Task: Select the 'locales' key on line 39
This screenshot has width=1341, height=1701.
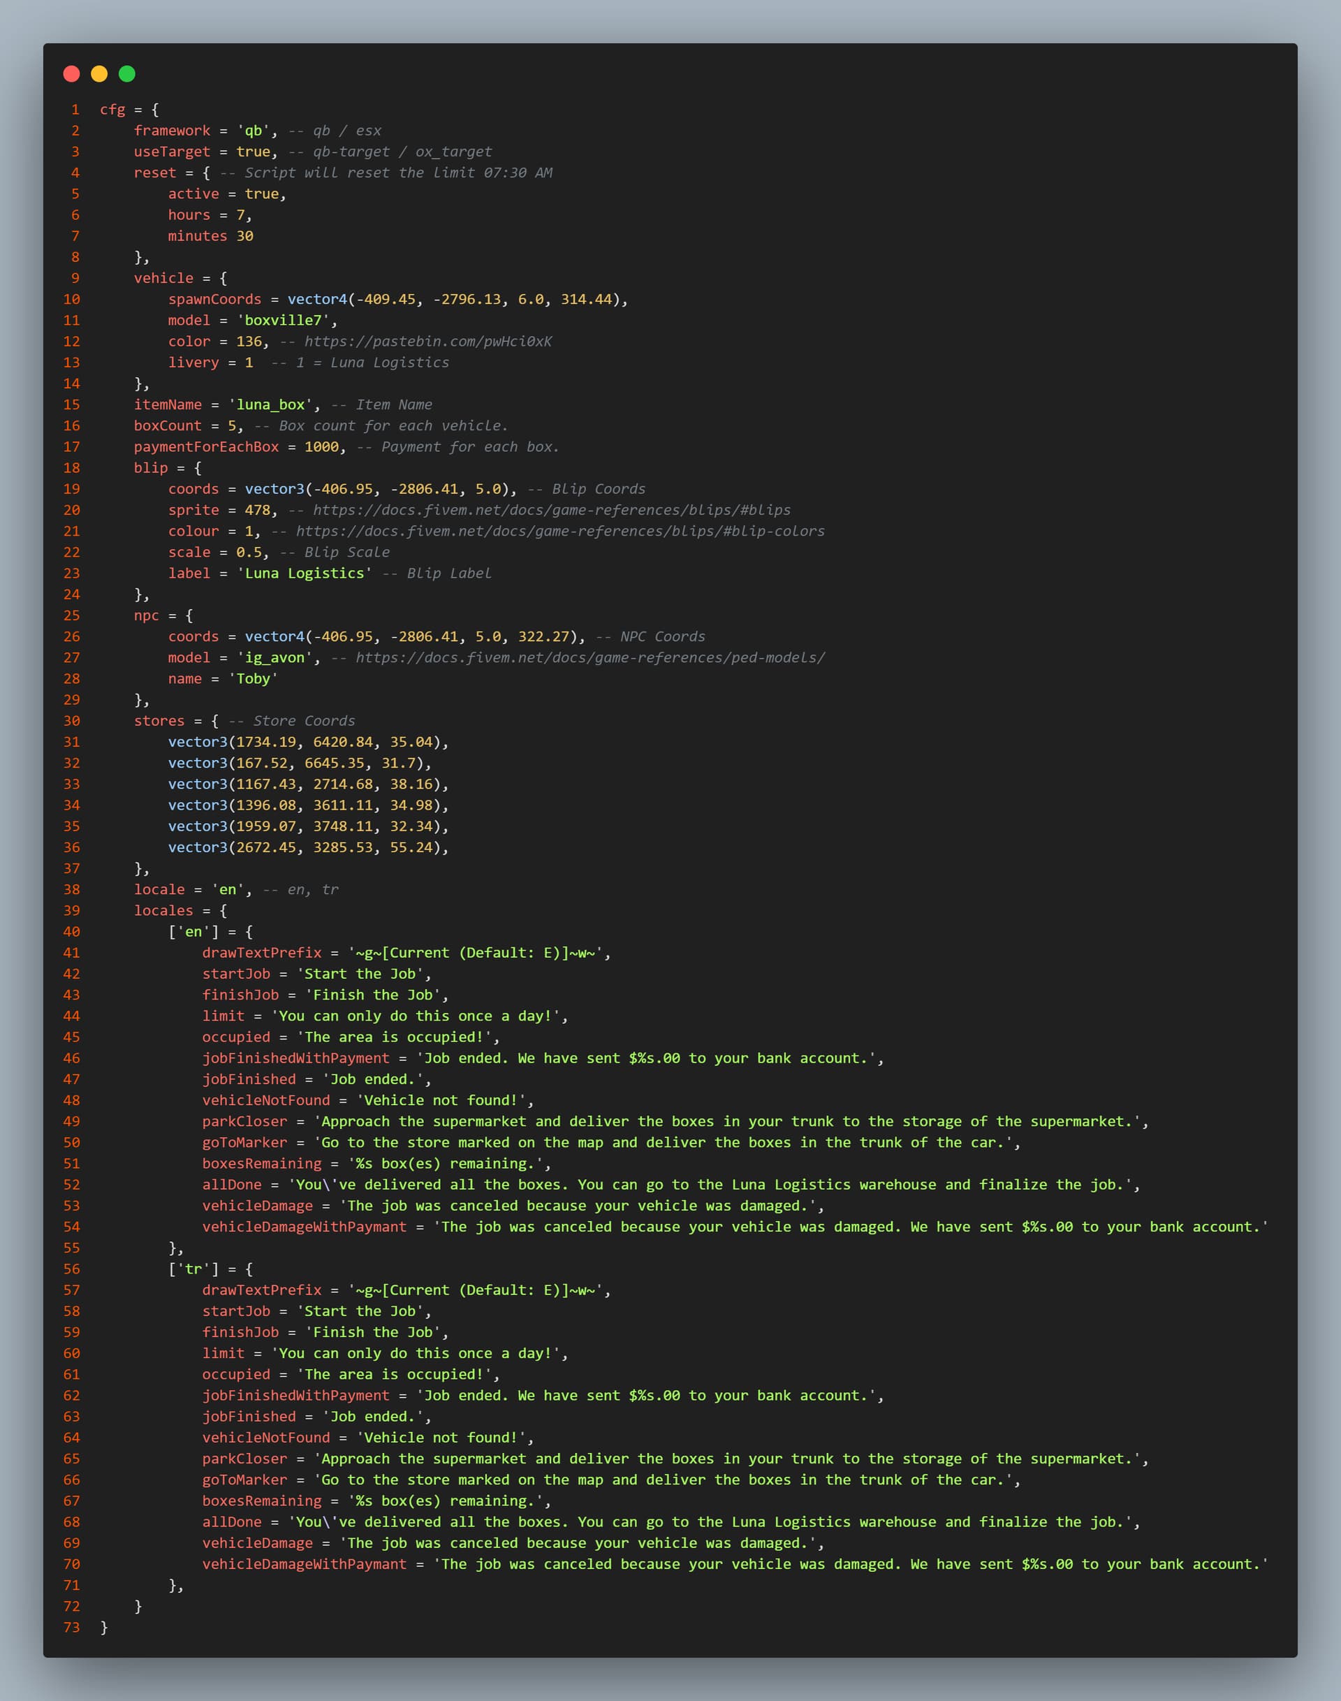Action: (163, 910)
